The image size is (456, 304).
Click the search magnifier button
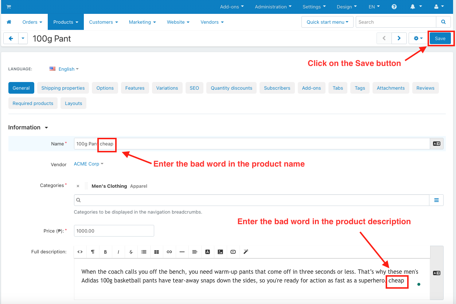click(443, 22)
